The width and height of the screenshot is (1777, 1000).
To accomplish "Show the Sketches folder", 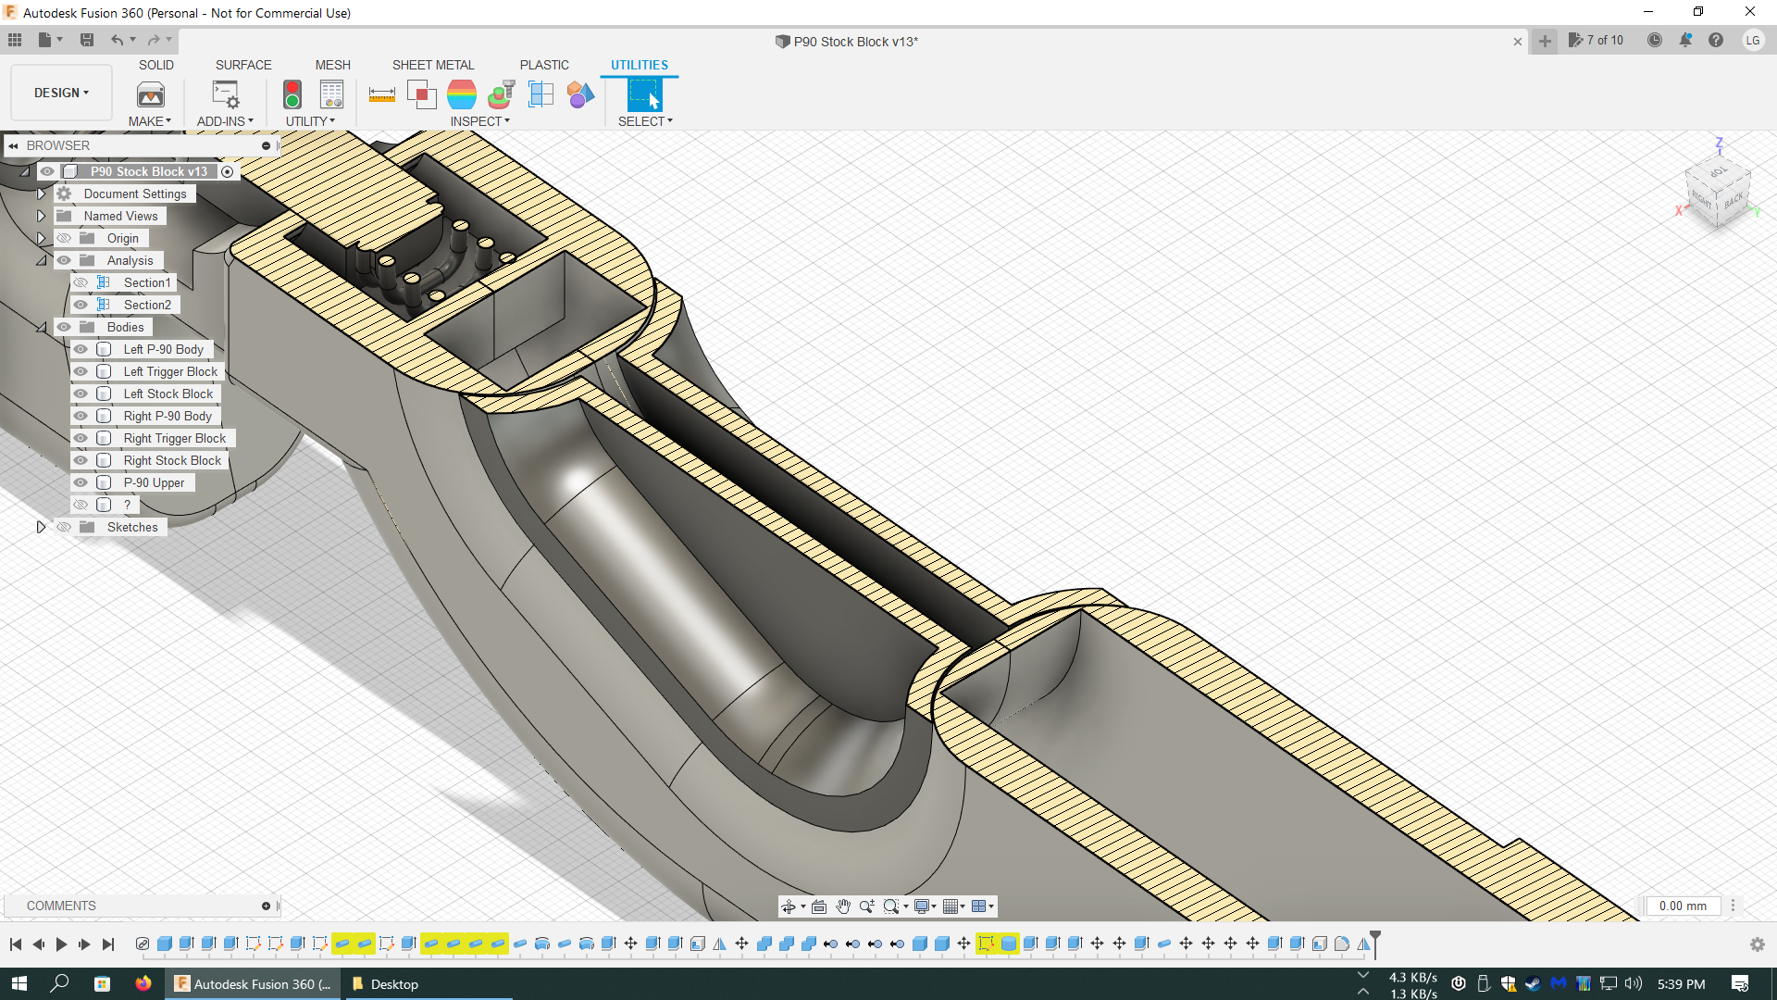I will pyautogui.click(x=64, y=527).
